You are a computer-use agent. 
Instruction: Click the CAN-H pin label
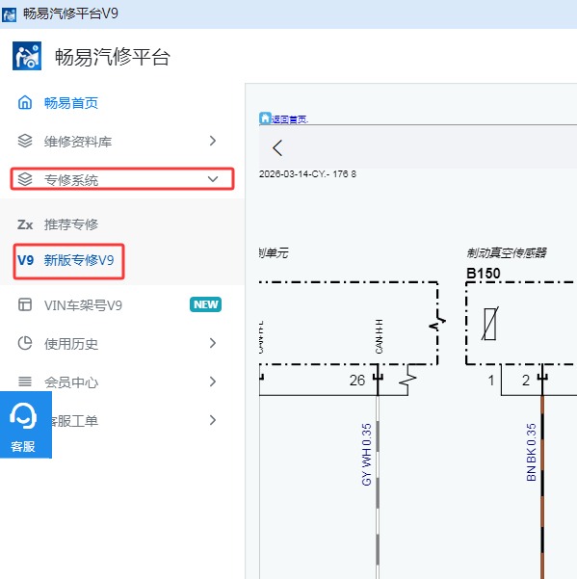click(x=380, y=336)
